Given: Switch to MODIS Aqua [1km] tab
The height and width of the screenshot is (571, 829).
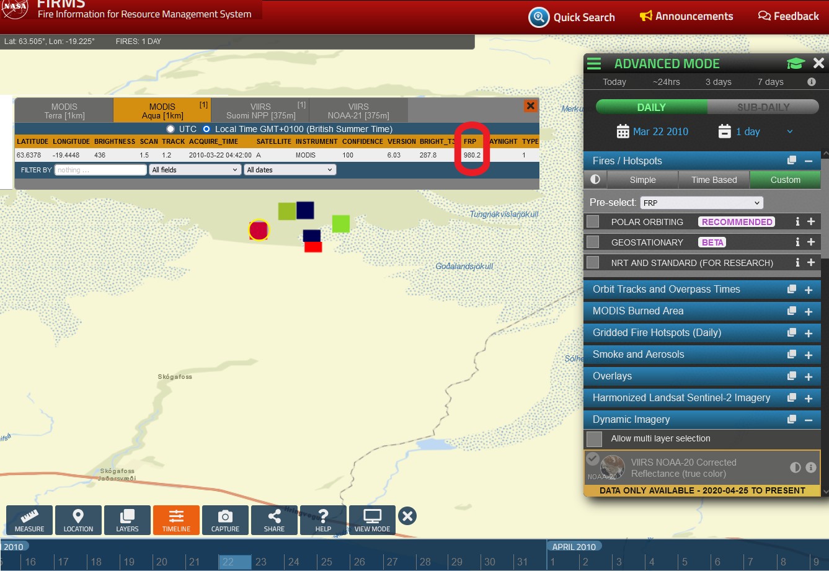Looking at the screenshot, I should coord(162,110).
